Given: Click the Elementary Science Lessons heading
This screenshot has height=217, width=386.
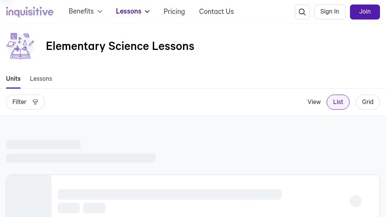Looking at the screenshot, I should point(120,46).
